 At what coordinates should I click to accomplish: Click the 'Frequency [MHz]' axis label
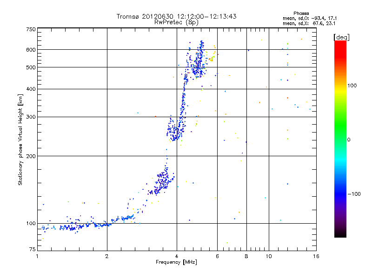coord(176,262)
